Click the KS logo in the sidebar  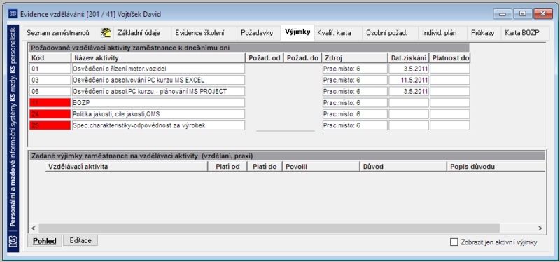tap(13, 240)
